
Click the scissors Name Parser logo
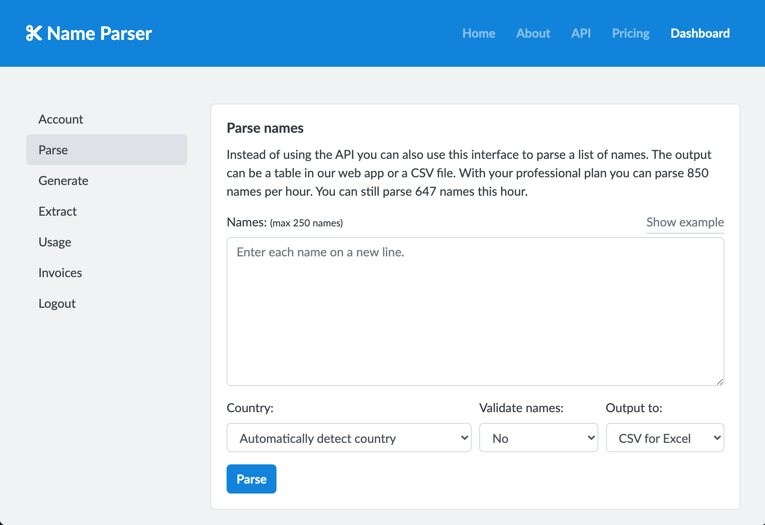(x=89, y=33)
